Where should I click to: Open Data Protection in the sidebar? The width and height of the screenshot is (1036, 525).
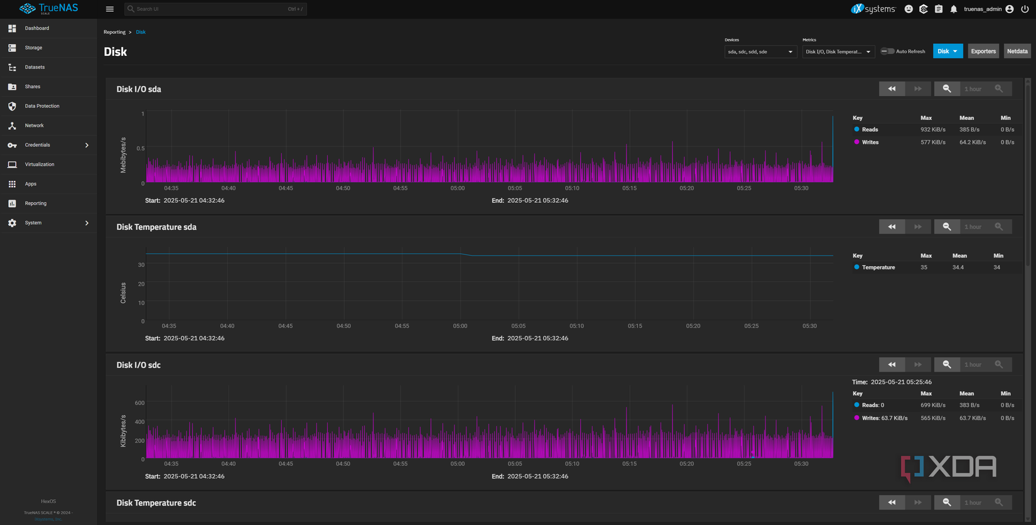[48, 106]
